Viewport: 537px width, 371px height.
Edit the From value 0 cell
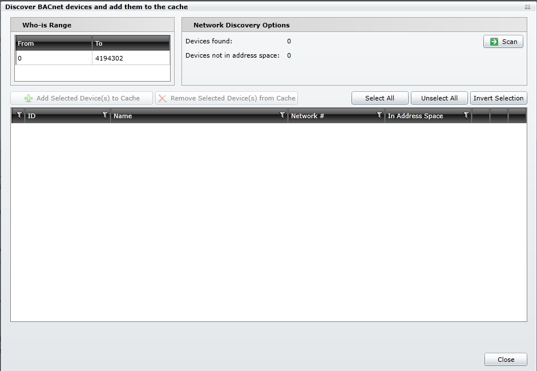pos(54,58)
